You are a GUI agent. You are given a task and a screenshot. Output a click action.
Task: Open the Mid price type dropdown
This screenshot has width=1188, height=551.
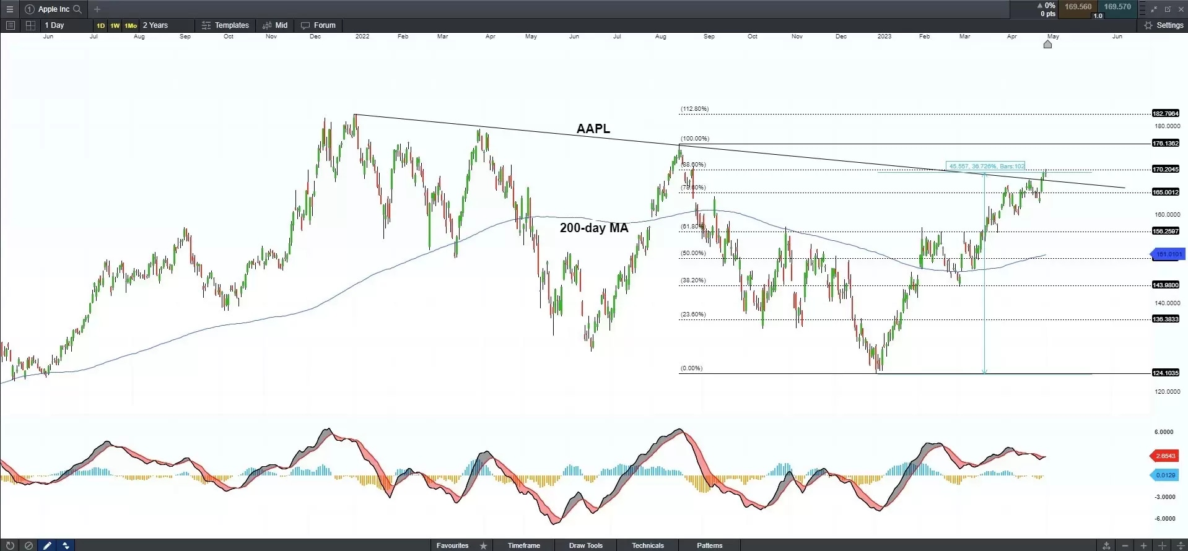[x=275, y=25]
